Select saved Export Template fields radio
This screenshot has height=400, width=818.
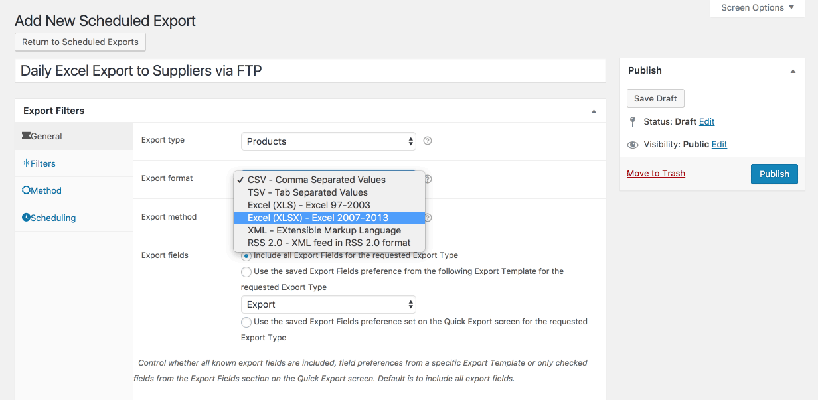246,271
